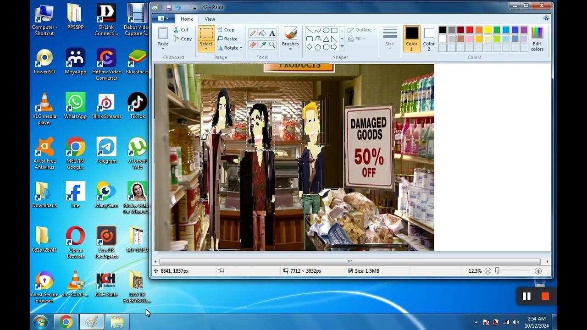Open the shape Outline dropdown
Screen dimensions: 587x330
tap(361, 30)
